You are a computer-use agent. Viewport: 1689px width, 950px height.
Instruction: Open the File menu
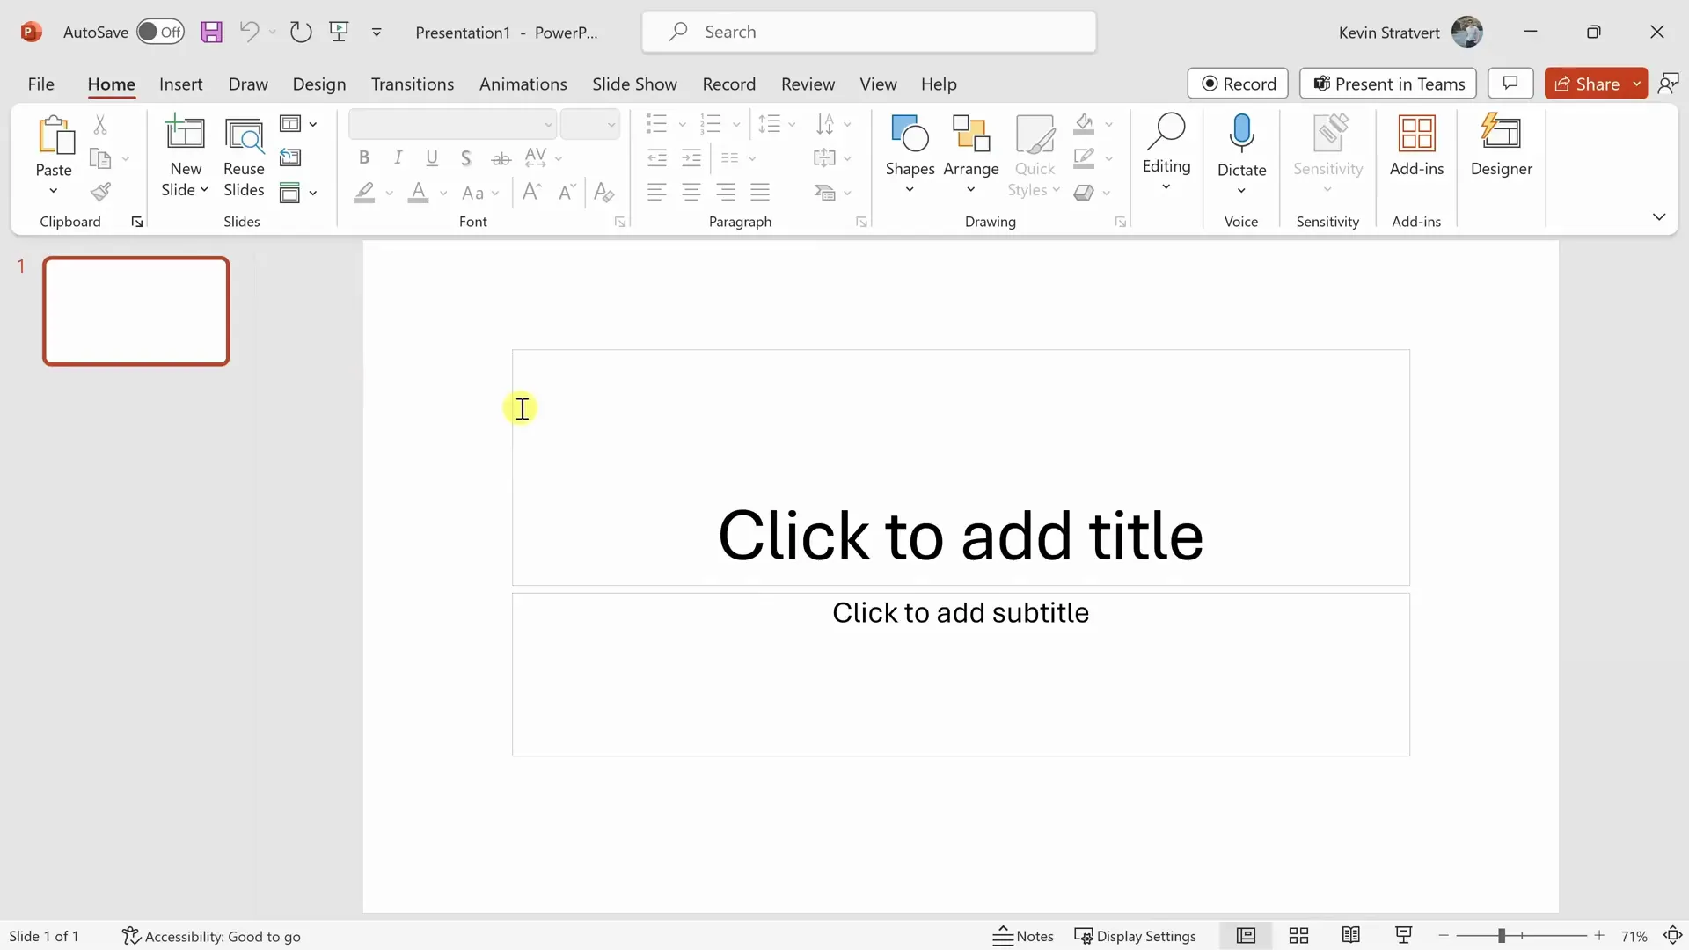pos(40,84)
